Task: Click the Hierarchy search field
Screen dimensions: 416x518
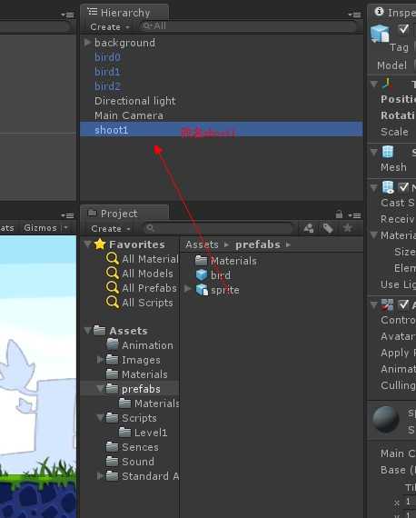Action: pos(248,26)
